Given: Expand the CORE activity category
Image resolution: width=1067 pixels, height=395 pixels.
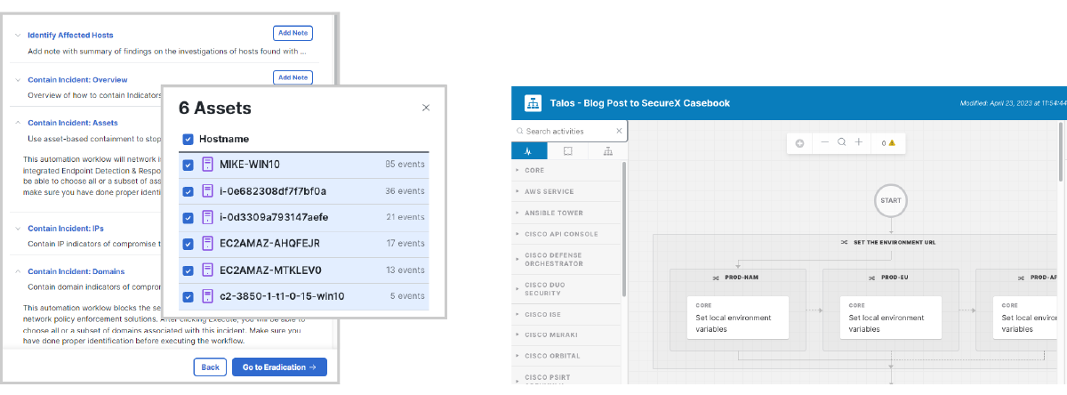Looking at the screenshot, I should click(517, 170).
